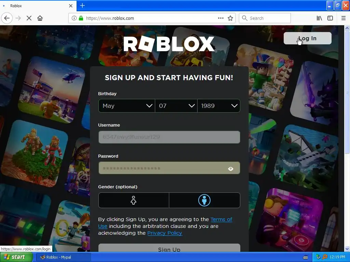Click the first system tray icon
Screen dimensions: 350x262
(318, 257)
